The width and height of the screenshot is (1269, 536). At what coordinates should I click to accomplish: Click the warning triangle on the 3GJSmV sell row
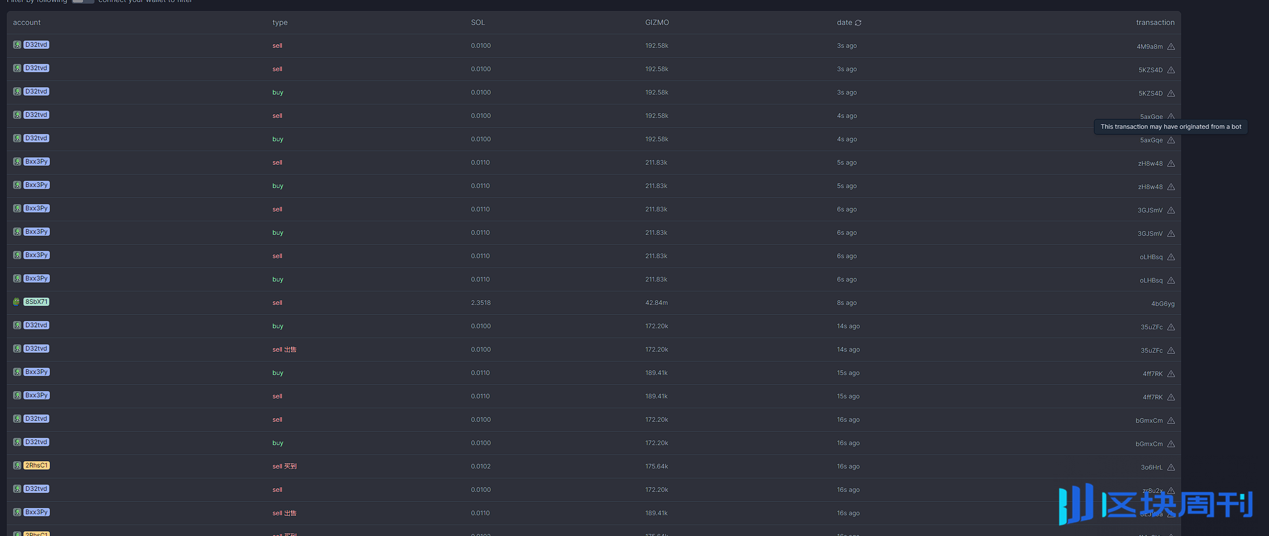click(x=1171, y=210)
